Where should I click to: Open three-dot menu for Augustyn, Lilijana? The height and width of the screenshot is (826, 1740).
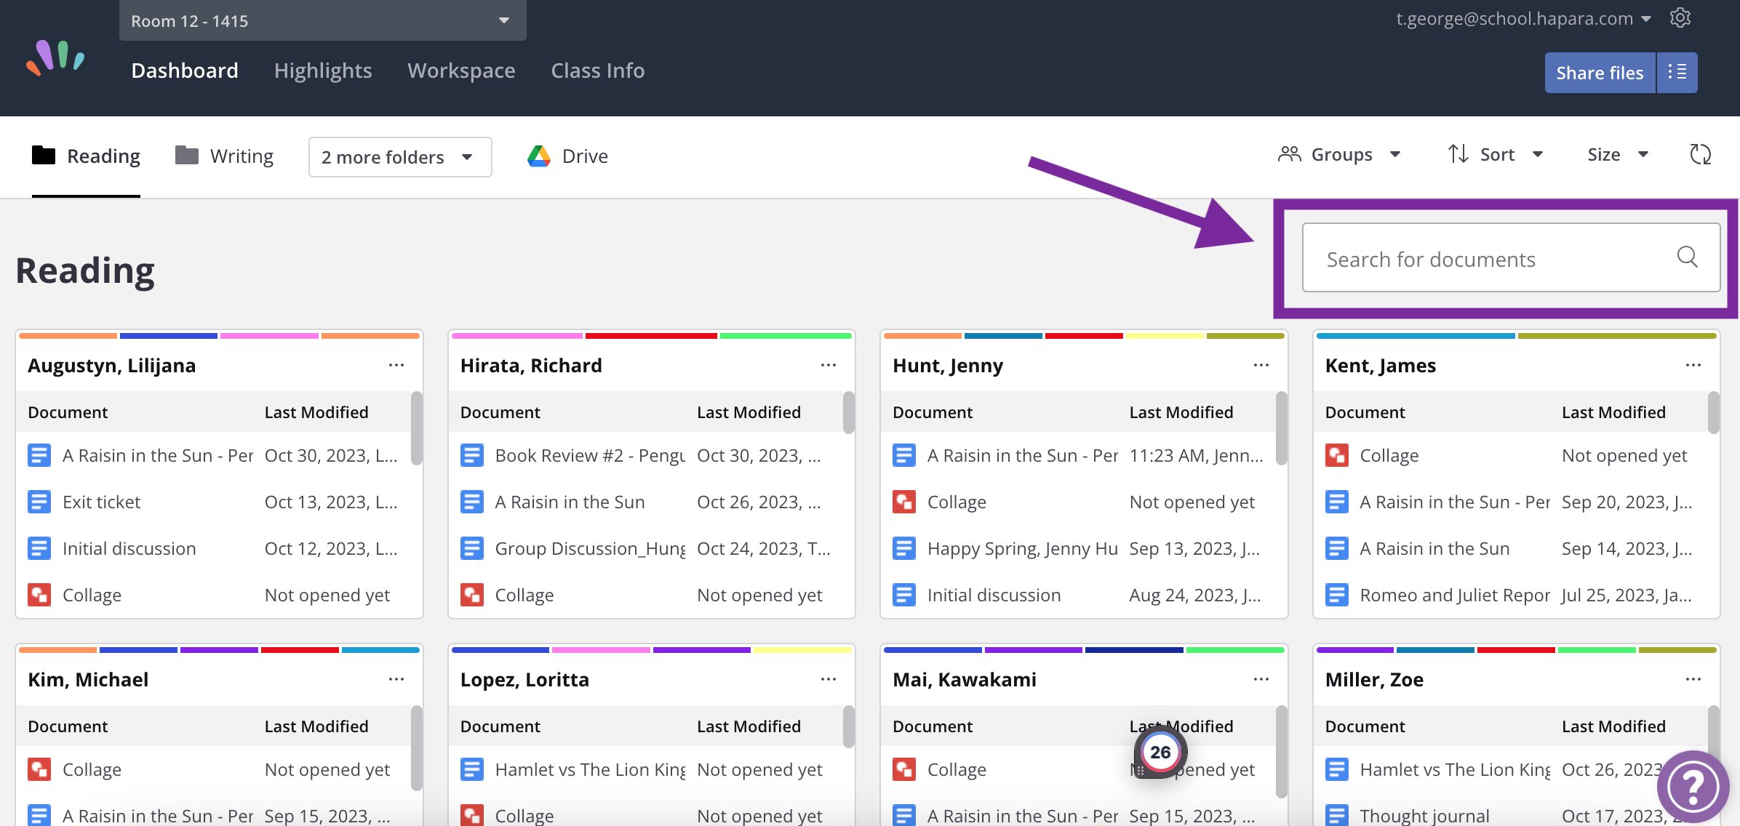pos(396,365)
